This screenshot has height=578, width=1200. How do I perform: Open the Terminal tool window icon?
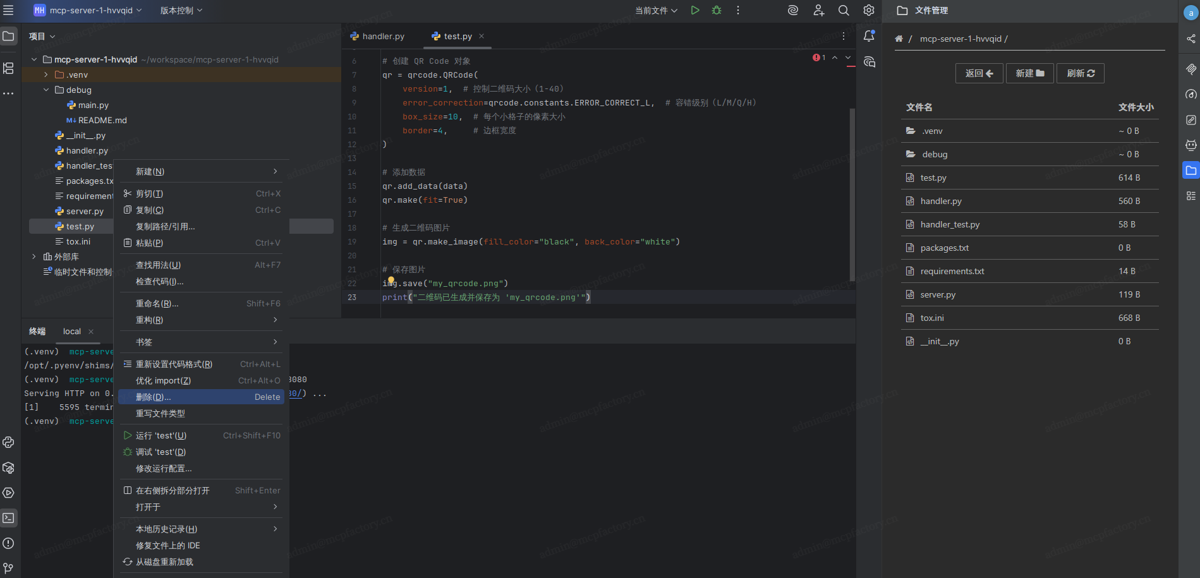(9, 518)
